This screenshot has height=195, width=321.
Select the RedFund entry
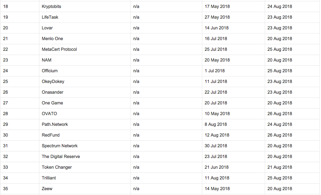tap(50, 135)
